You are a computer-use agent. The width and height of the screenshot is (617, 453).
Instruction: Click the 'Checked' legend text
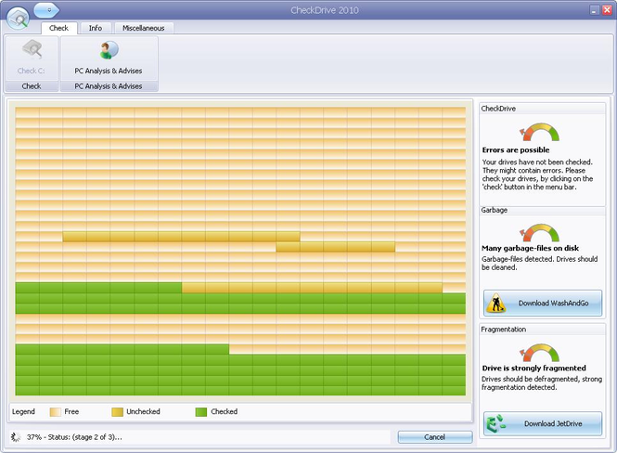[224, 411]
